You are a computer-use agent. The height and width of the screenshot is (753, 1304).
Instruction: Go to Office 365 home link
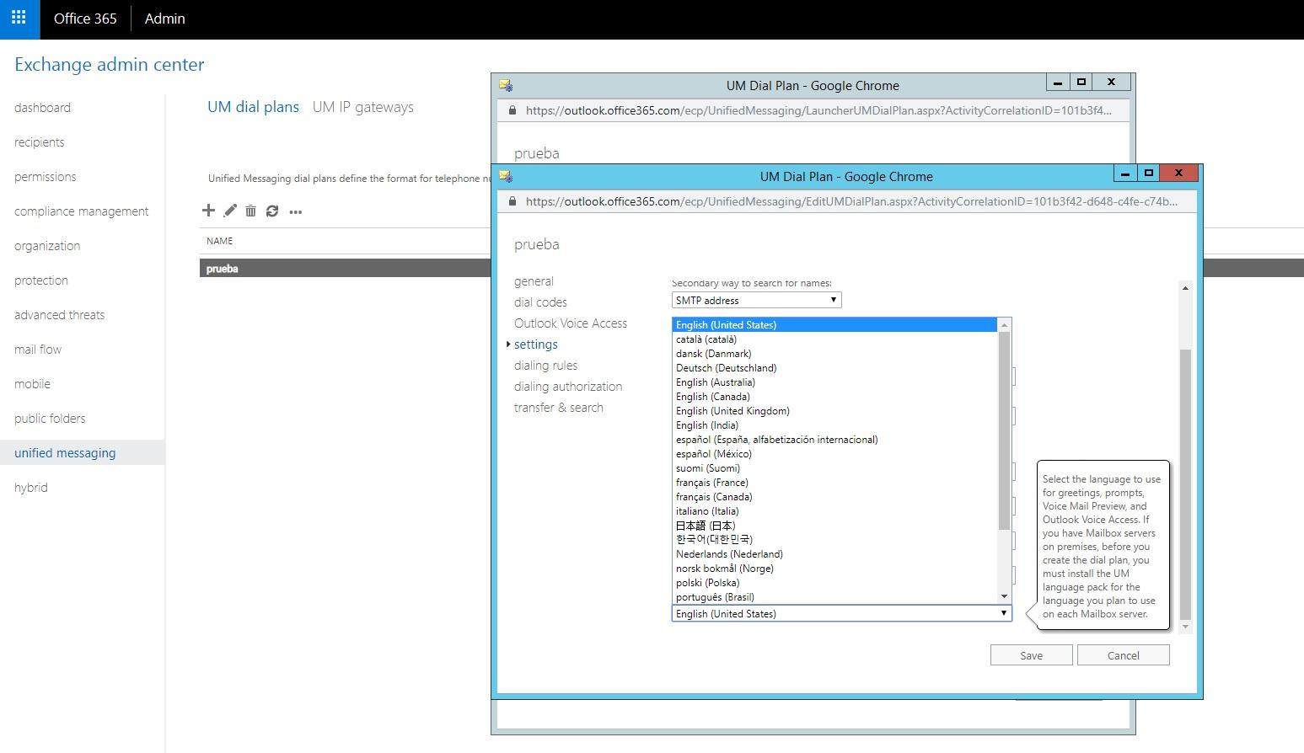click(x=85, y=19)
